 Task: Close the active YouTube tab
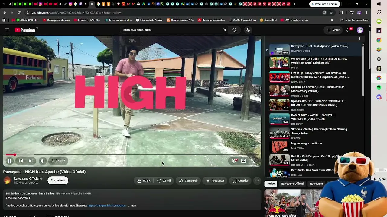tap(92, 4)
